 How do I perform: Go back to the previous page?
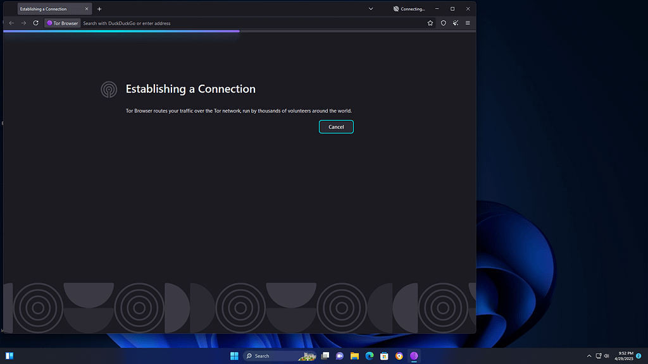click(x=11, y=23)
